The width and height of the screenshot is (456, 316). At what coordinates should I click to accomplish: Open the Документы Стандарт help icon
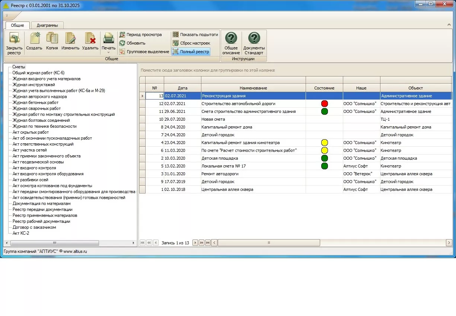point(254,38)
